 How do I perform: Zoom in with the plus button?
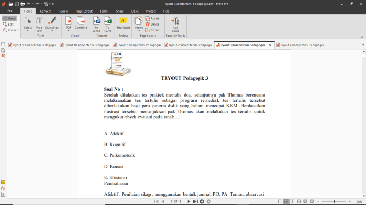click(x=350, y=201)
